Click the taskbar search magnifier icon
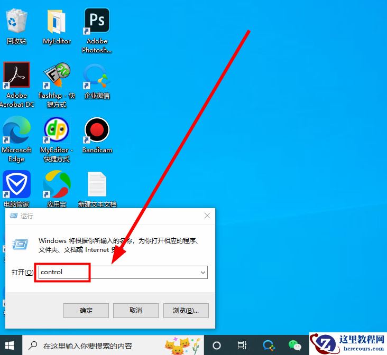This screenshot has height=355, width=387. tap(33, 345)
